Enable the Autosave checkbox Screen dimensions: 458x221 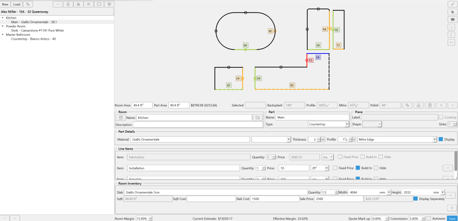click(x=429, y=218)
